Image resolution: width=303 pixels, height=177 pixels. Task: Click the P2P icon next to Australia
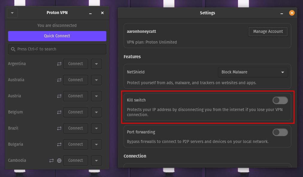(x=59, y=80)
